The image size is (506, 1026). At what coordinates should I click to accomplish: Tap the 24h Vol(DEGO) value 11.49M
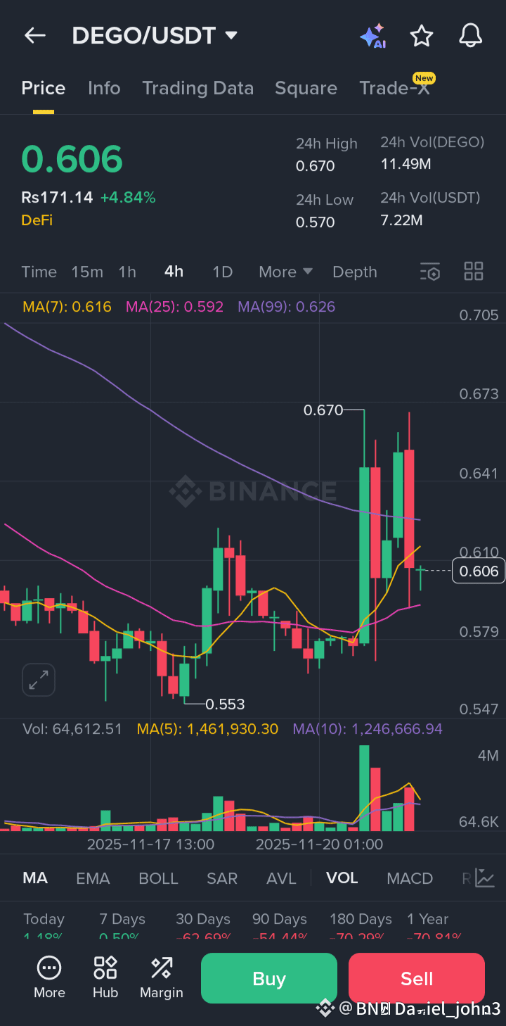pyautogui.click(x=406, y=165)
